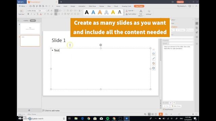Move animation down in re-order

click(x=174, y=103)
